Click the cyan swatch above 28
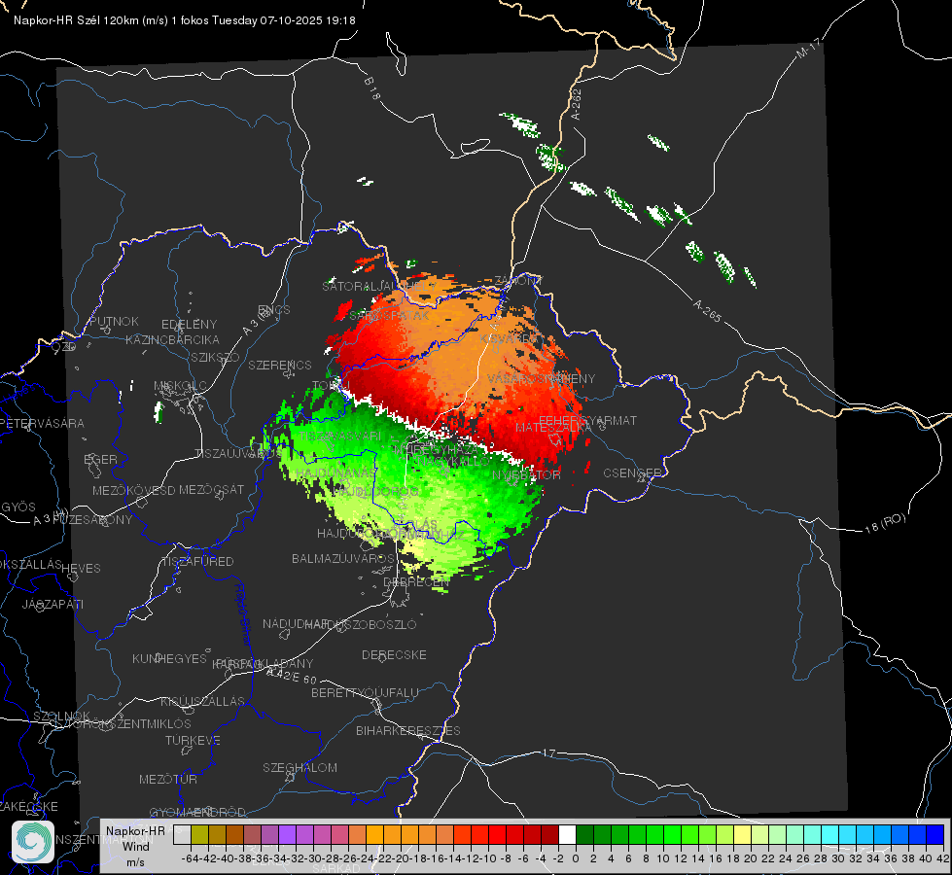952x875 pixels. (830, 835)
